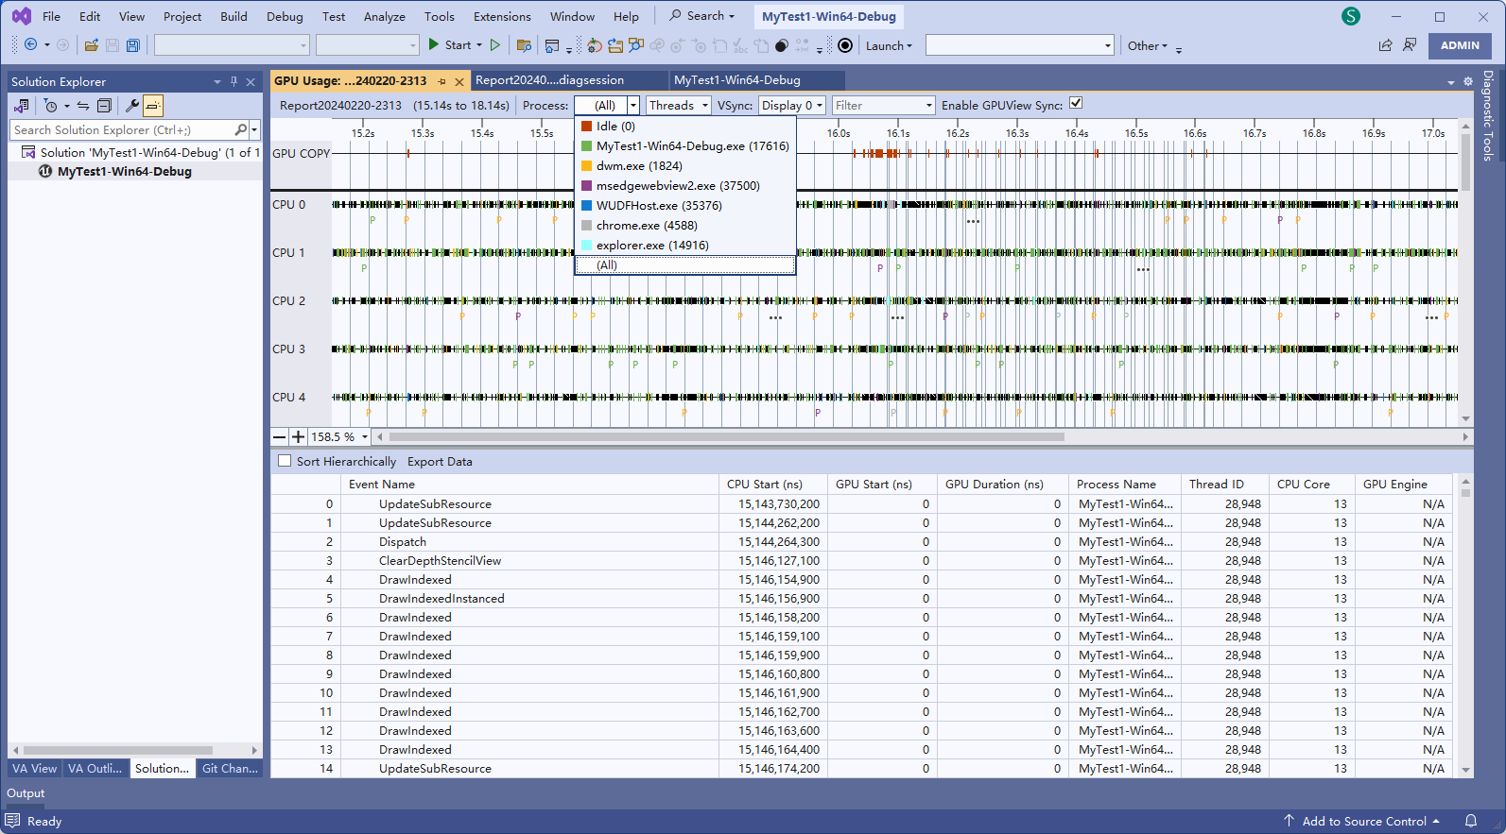
Task: Expand the Launch dropdown
Action: tap(889, 45)
